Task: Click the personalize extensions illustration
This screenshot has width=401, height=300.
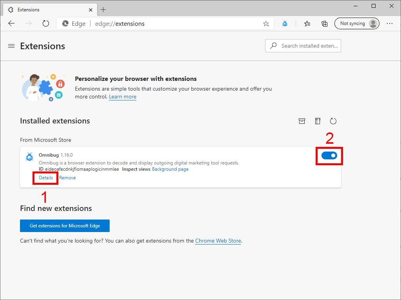Action: [x=43, y=87]
